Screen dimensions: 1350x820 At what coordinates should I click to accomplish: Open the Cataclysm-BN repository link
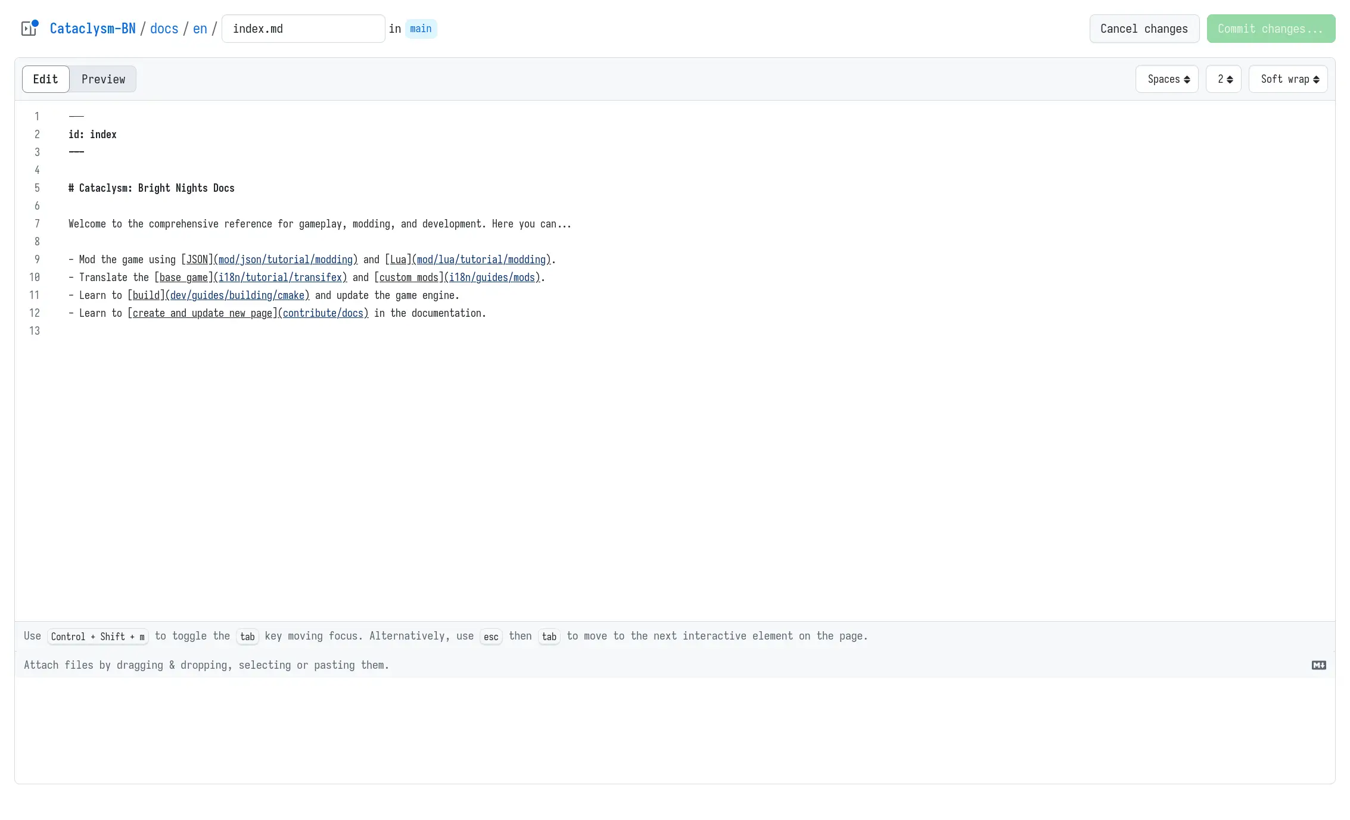pos(93,29)
